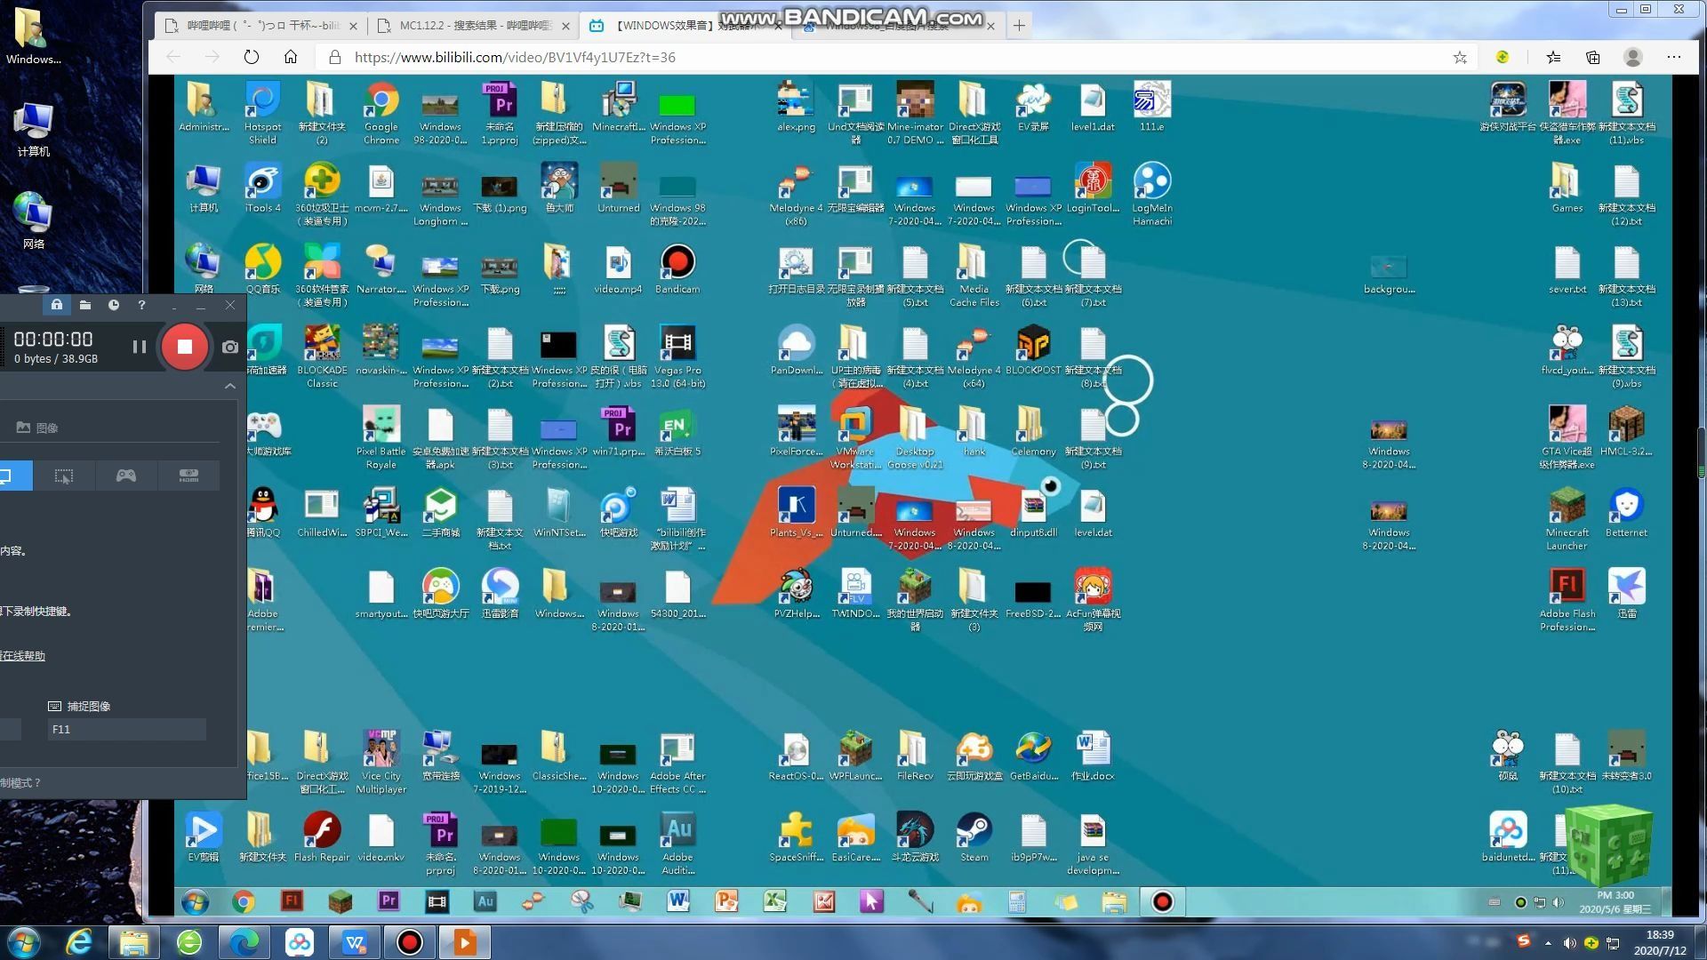Viewport: 1707px width, 960px height.
Task: Select Bandicam game recording mode
Action: (x=126, y=476)
